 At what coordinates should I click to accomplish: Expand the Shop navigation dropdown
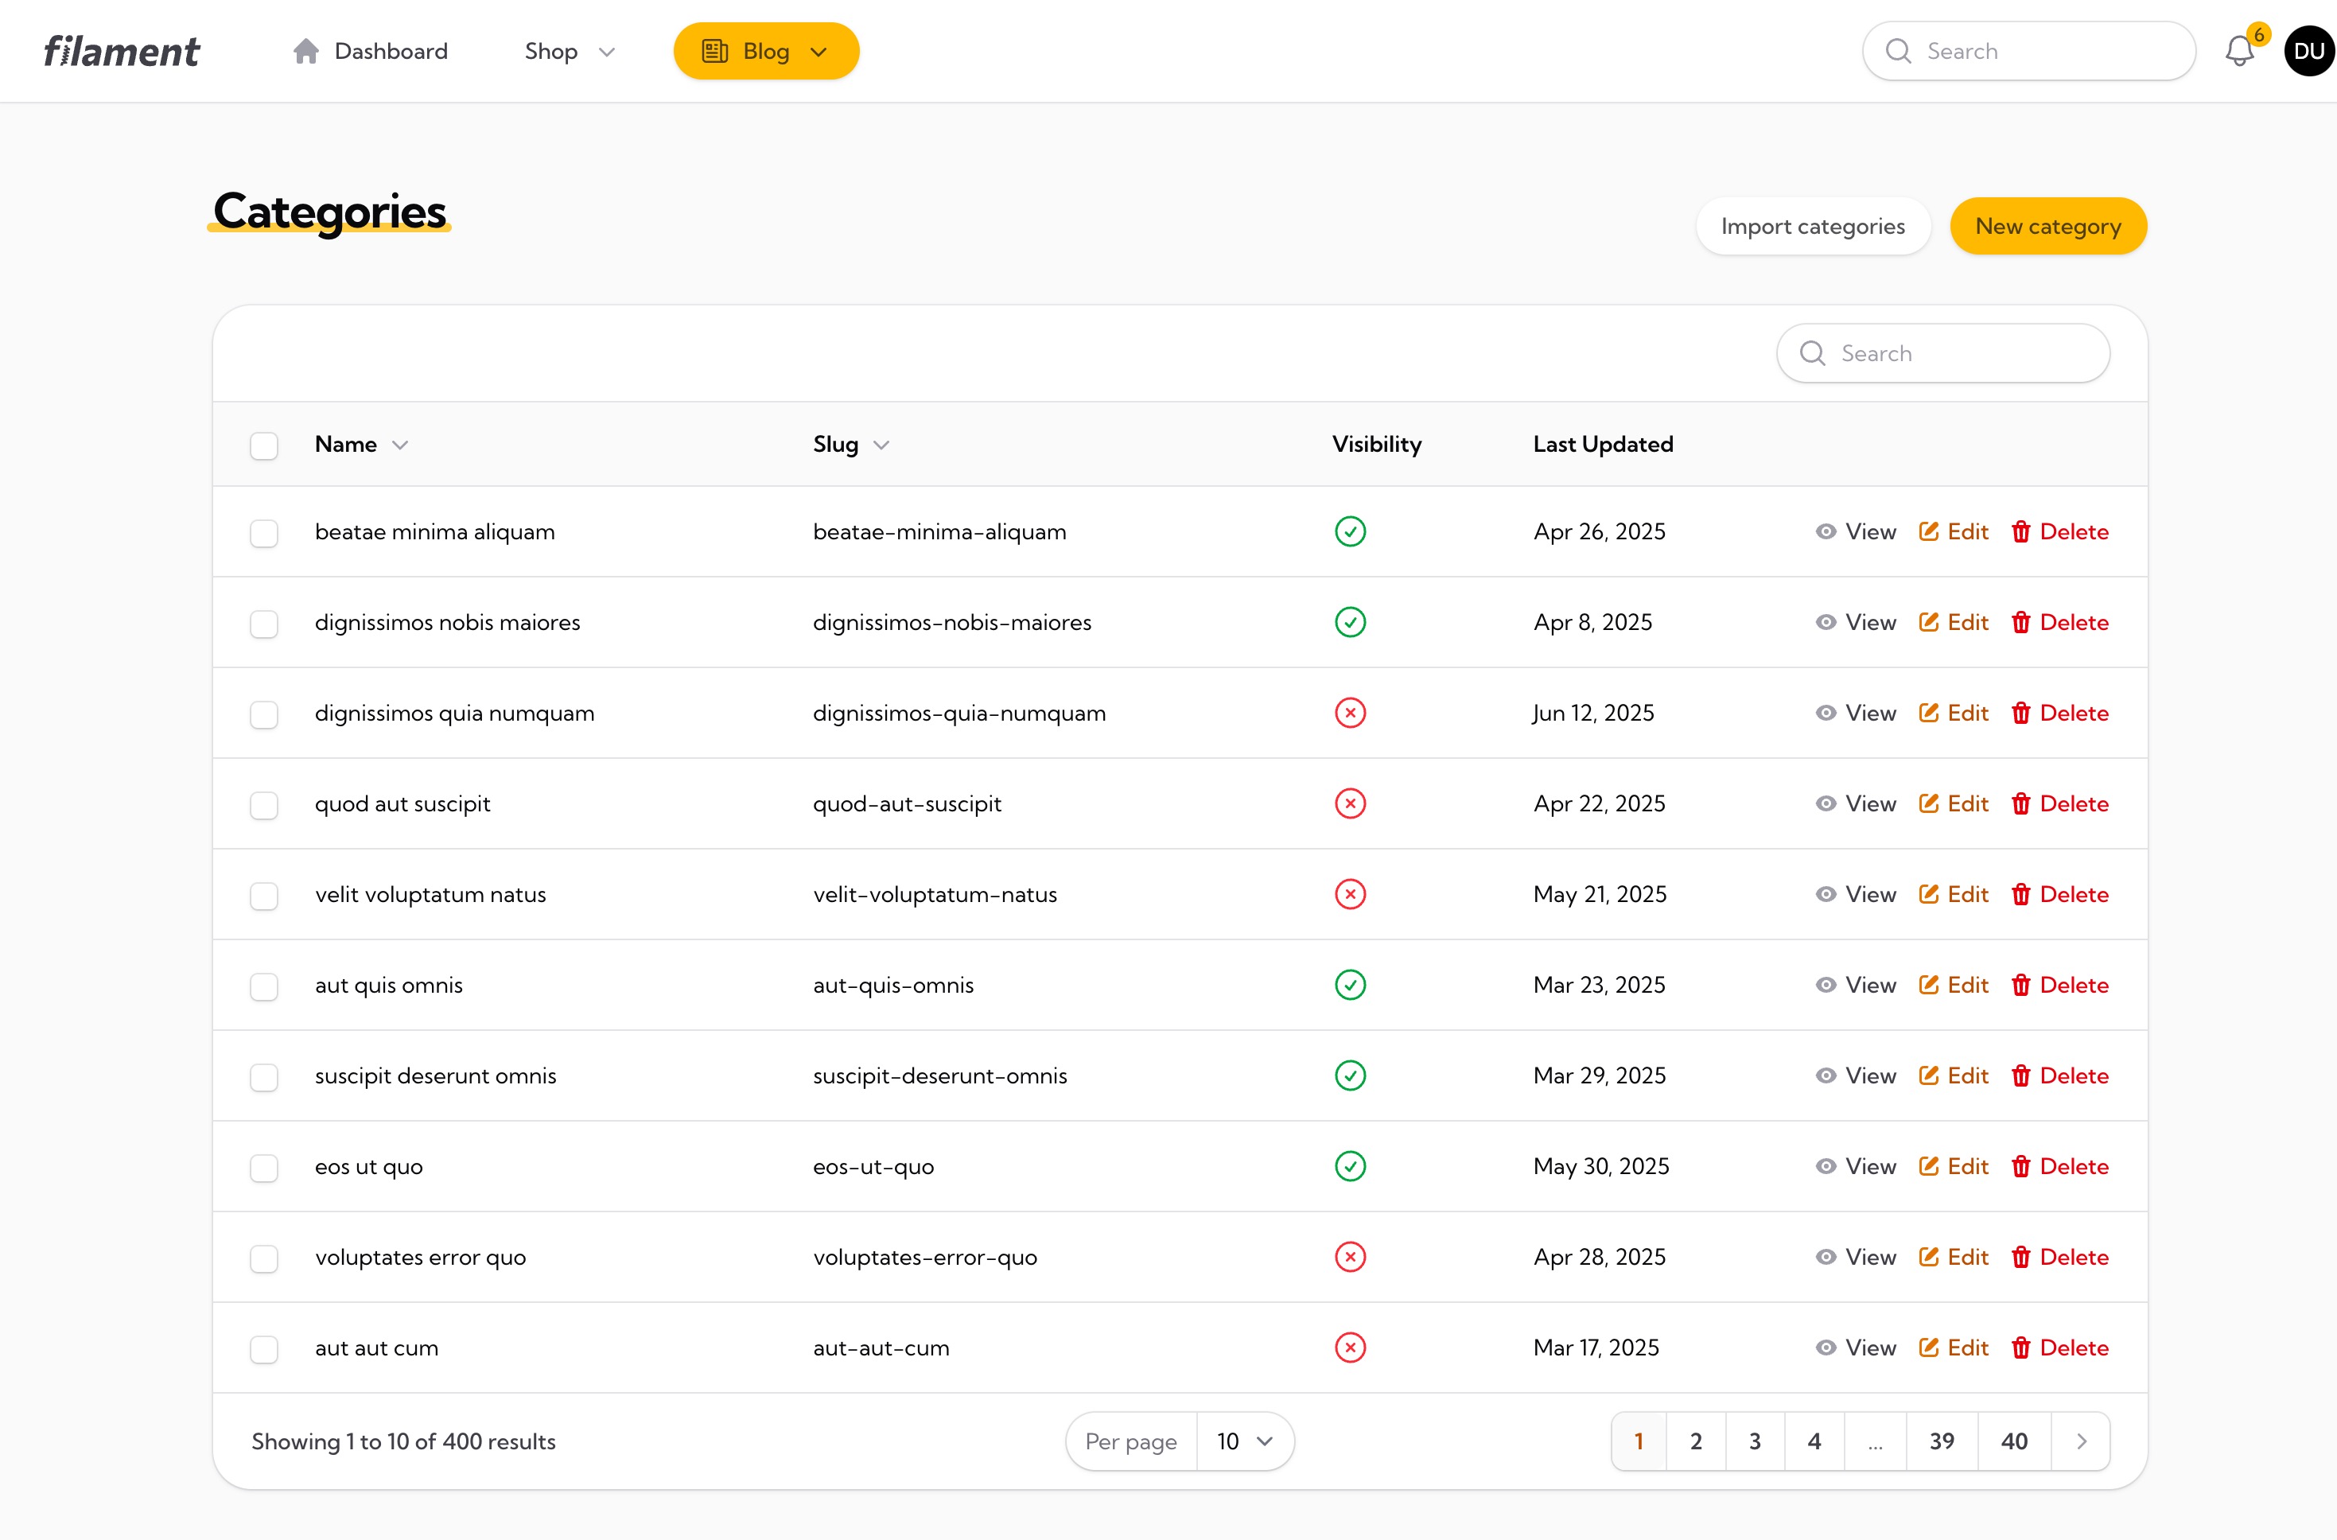point(570,51)
